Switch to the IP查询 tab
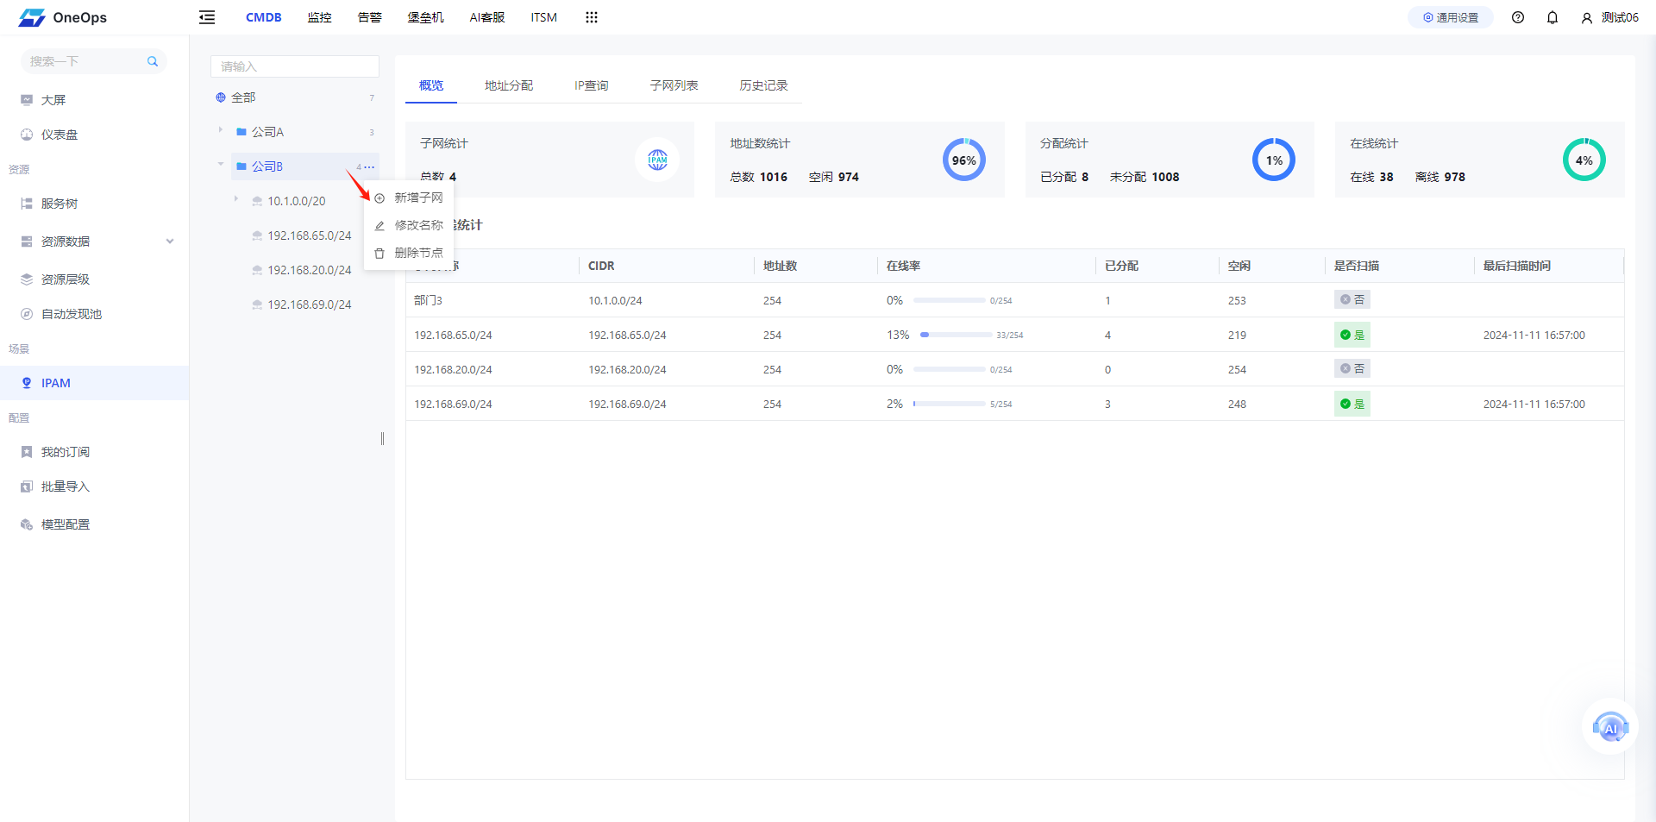The height and width of the screenshot is (822, 1656). pos(592,85)
